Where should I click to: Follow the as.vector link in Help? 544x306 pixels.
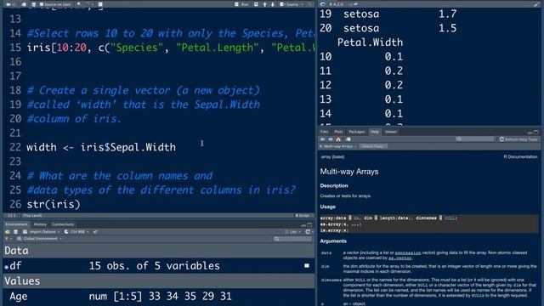(399, 258)
